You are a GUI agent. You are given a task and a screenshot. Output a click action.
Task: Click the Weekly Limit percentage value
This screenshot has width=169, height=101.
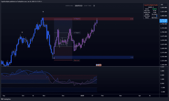pyautogui.click(x=154, y=12)
